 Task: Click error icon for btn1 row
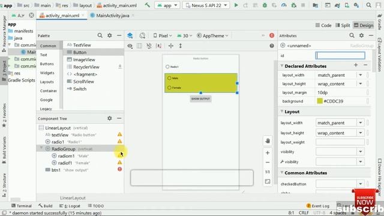click(119, 169)
